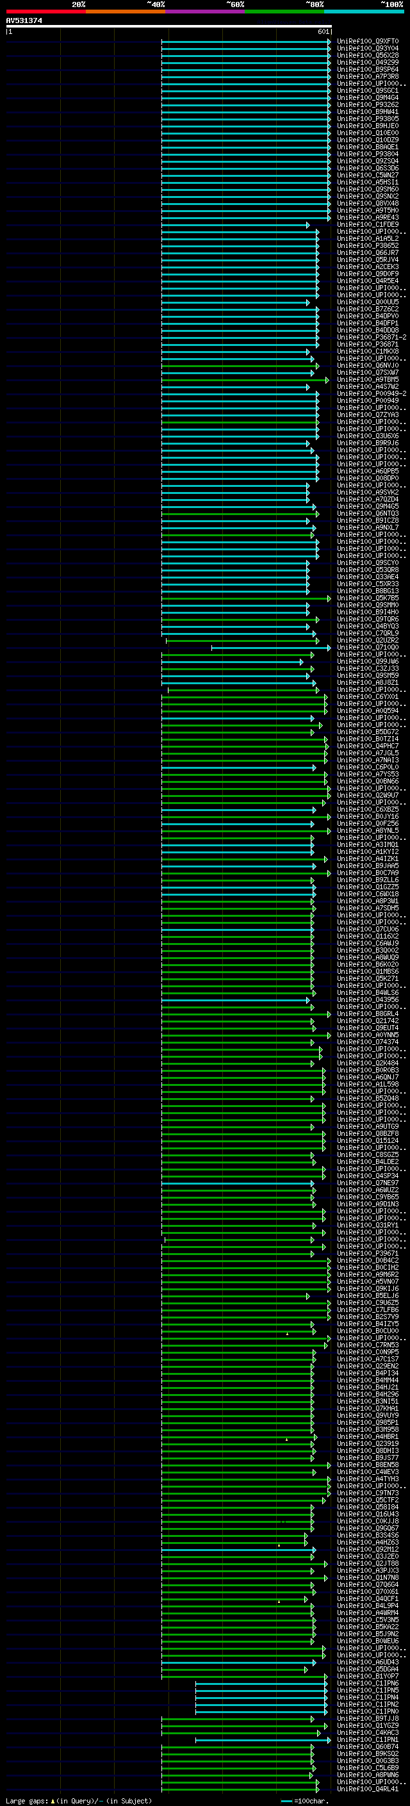Click the green ~80% identity legend segment
Screen dimensions: 410x1806
pyautogui.click(x=284, y=12)
